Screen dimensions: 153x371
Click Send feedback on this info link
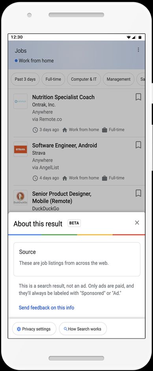pyautogui.click(x=47, y=308)
